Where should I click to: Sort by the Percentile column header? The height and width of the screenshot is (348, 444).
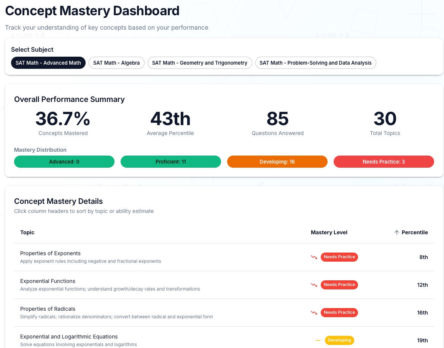414,232
